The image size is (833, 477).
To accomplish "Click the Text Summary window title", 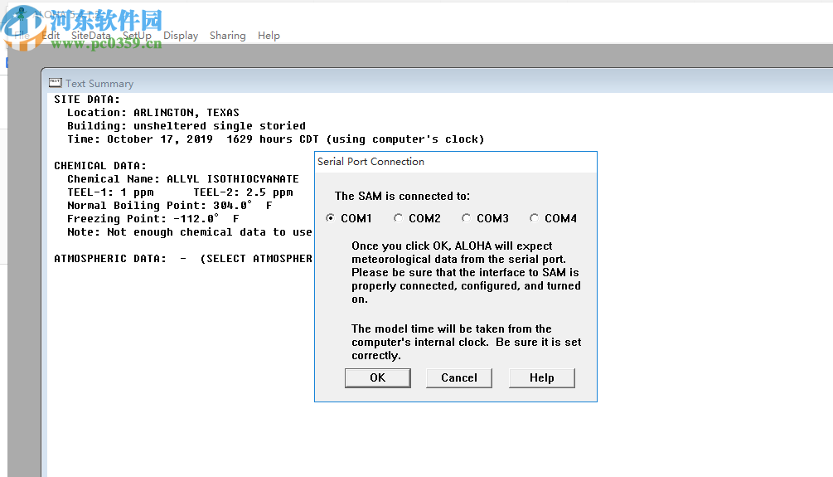I will [x=99, y=84].
